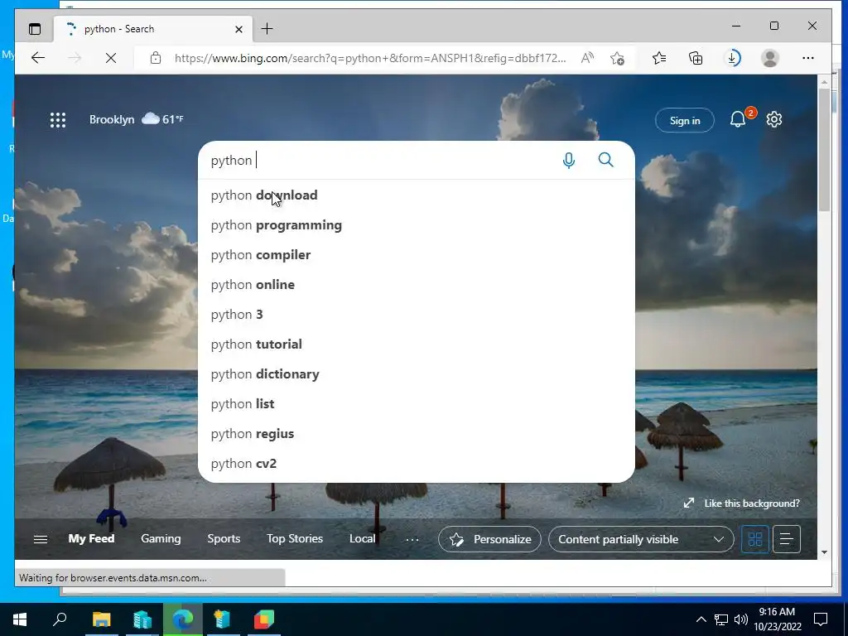Stop loading the page
Screen dimensions: 848x636
coord(111,58)
